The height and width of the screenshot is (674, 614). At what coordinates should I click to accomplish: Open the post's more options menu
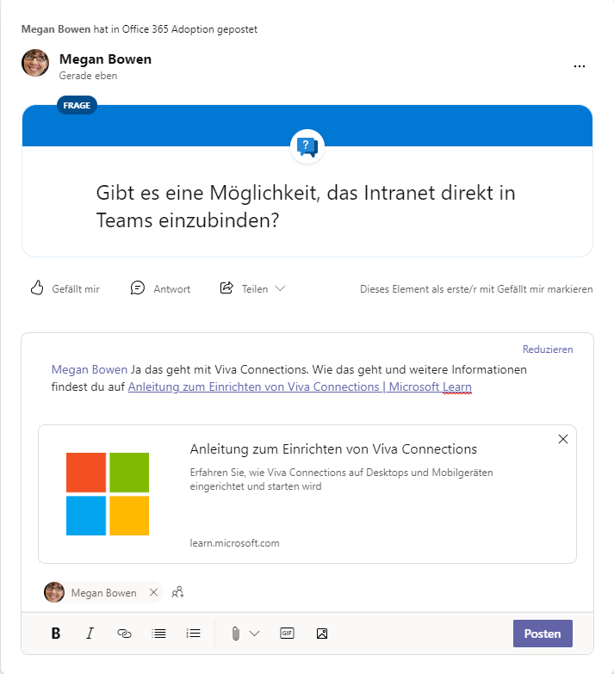580,66
